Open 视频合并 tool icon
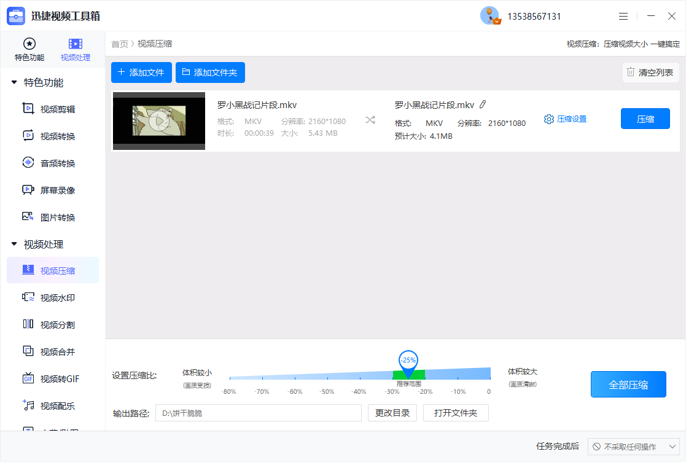 pyautogui.click(x=28, y=351)
